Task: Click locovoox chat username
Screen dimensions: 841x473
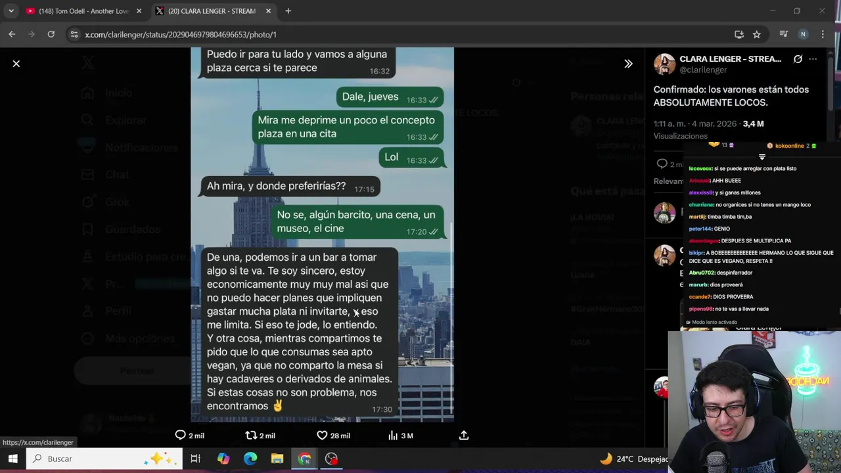Action: [x=700, y=168]
